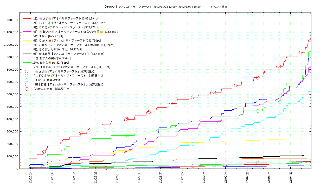
Task: Click the 1,000,000 y-axis label
Action: click(11, 45)
